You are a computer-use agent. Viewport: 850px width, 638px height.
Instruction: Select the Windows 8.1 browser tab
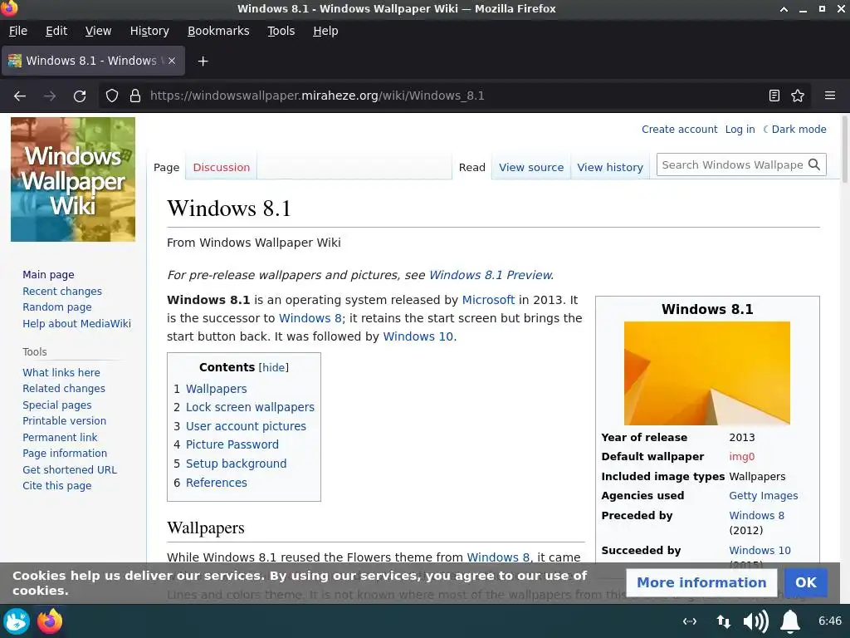coord(93,61)
